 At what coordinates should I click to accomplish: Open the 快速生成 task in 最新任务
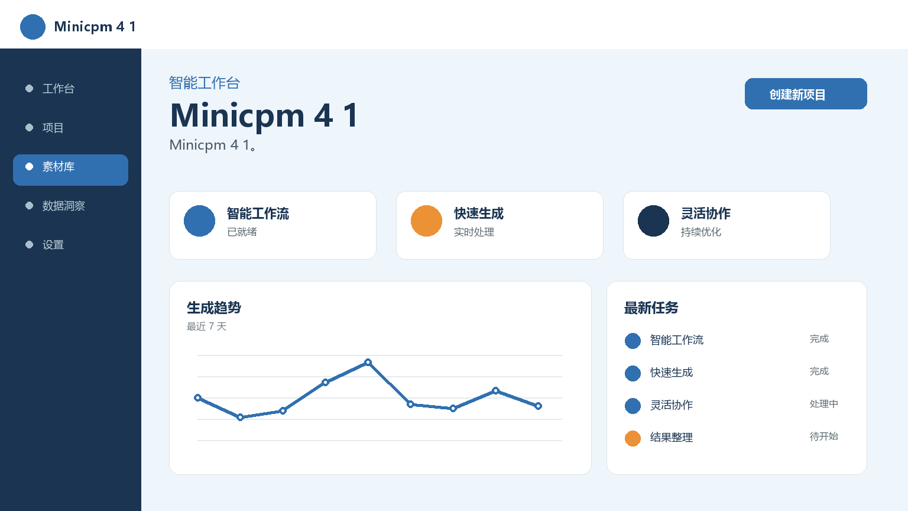672,373
